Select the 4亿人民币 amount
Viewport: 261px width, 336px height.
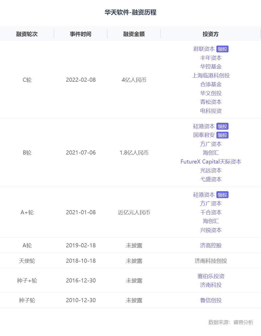[134, 80]
